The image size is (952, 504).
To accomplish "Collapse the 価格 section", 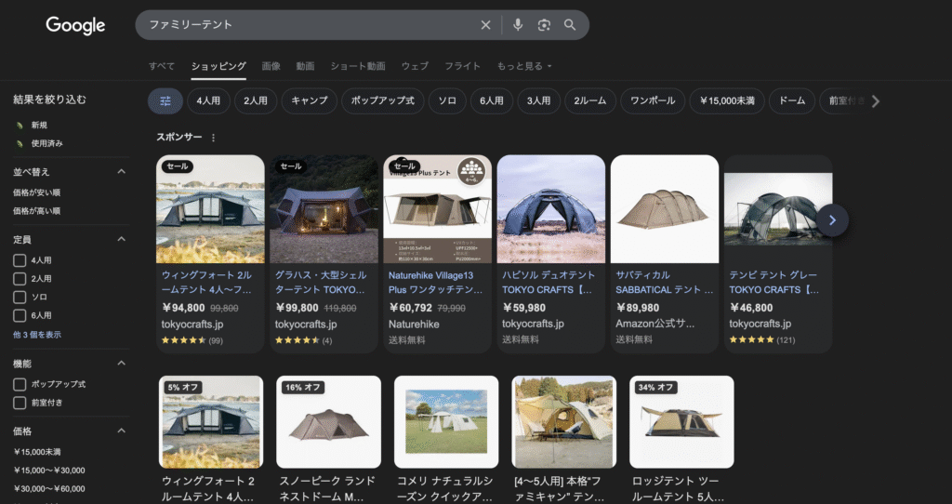I will click(122, 431).
